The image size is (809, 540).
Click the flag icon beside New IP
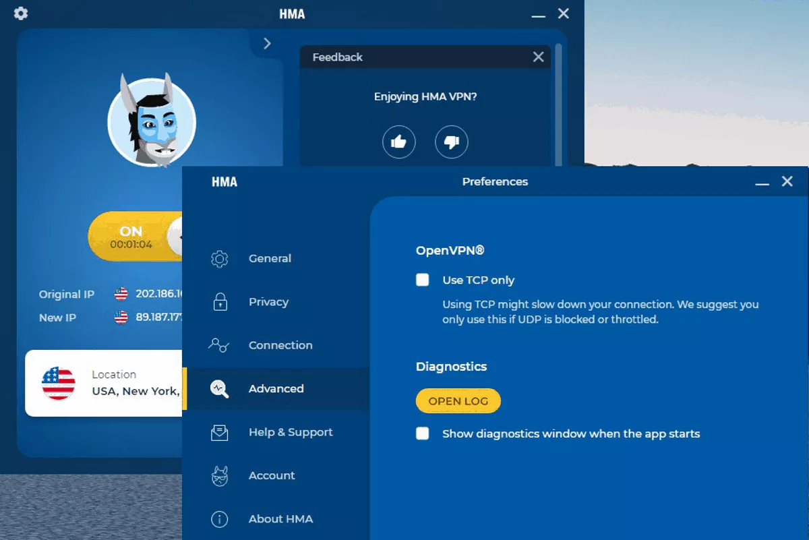[121, 318]
